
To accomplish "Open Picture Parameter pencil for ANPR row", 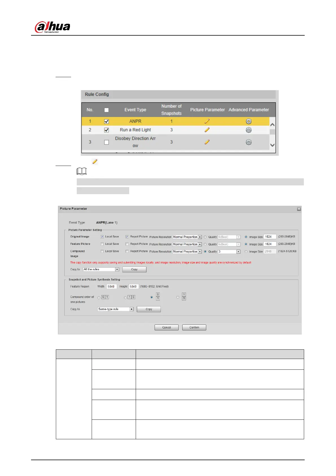I will 207,121.
